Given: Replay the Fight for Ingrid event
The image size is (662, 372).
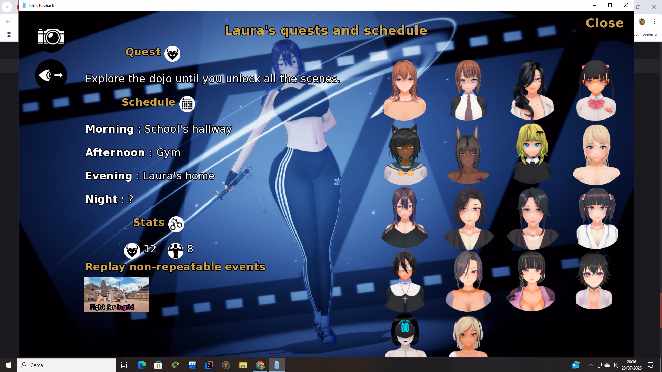Looking at the screenshot, I should (x=117, y=294).
